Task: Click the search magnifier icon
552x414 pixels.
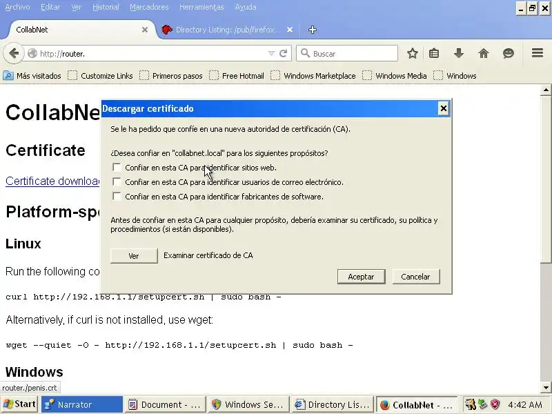Action: click(305, 53)
